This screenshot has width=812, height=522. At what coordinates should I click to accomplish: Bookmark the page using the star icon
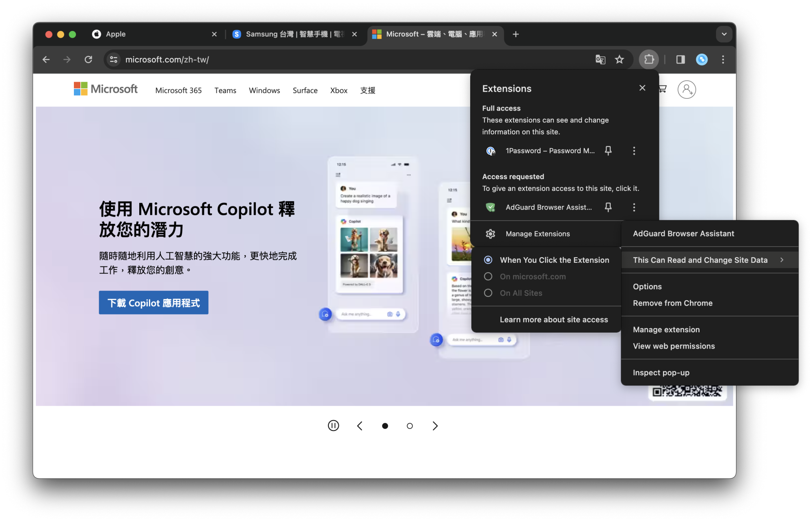click(x=620, y=59)
